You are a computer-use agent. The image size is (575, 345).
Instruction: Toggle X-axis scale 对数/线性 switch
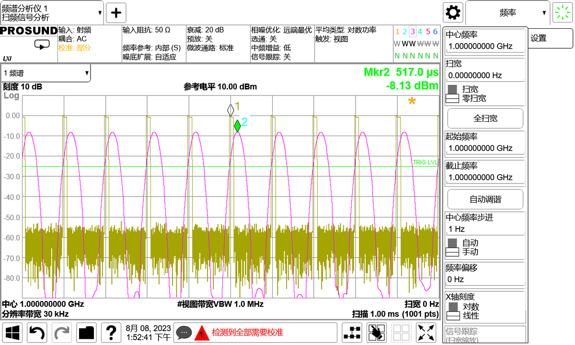453,311
